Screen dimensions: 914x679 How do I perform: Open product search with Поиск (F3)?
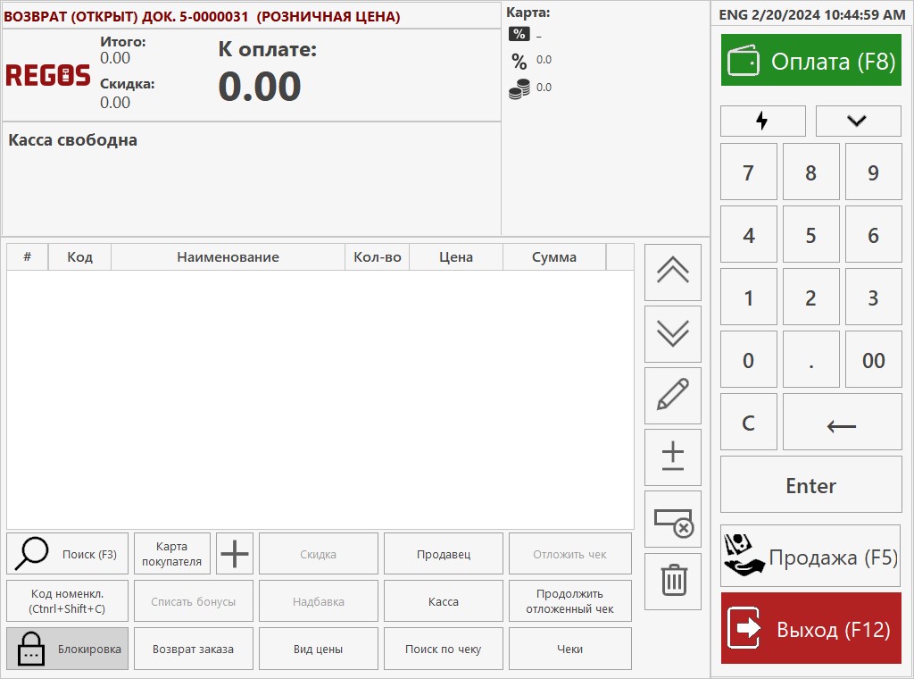pyautogui.click(x=68, y=554)
